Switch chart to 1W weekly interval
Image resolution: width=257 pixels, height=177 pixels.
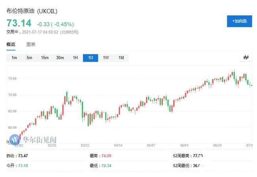(106, 58)
